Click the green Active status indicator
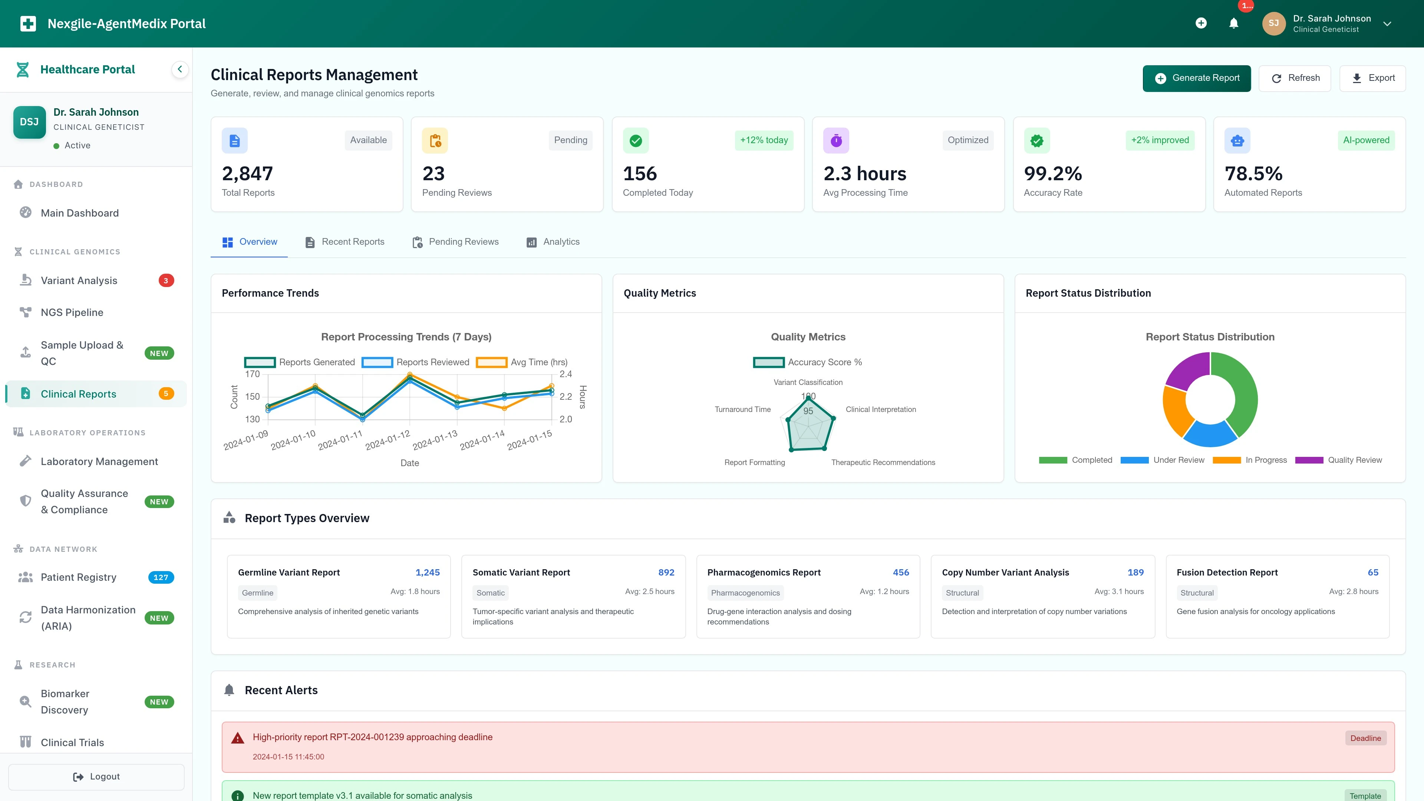1424x801 pixels. tap(56, 145)
